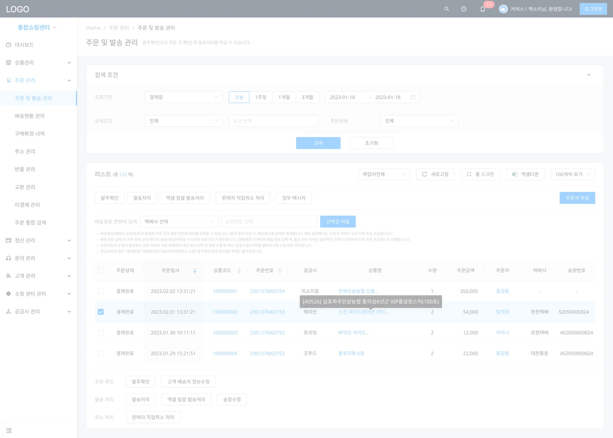Open 상세조건 전체 dropdown
Image resolution: width=613 pixels, height=438 pixels.
(184, 121)
